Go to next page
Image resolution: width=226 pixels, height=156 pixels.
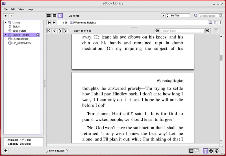tap(60, 31)
